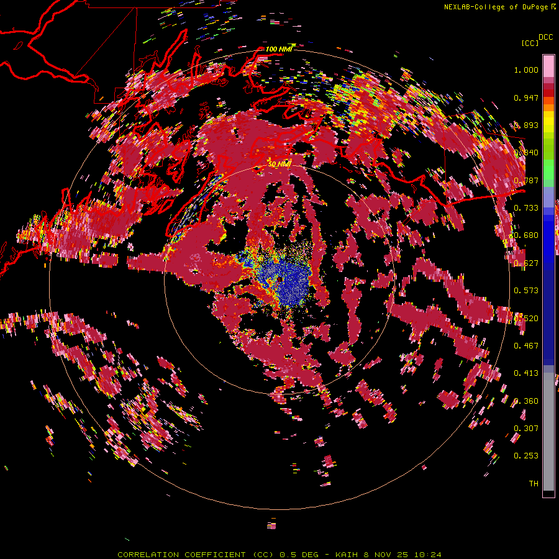Image resolution: width=559 pixels, height=559 pixels.
Task: Click the [CC] units label
Action: (x=530, y=43)
